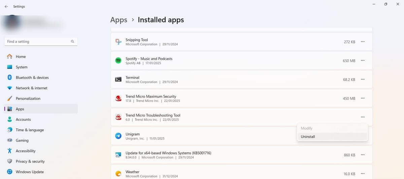Open the System settings page

point(41,67)
